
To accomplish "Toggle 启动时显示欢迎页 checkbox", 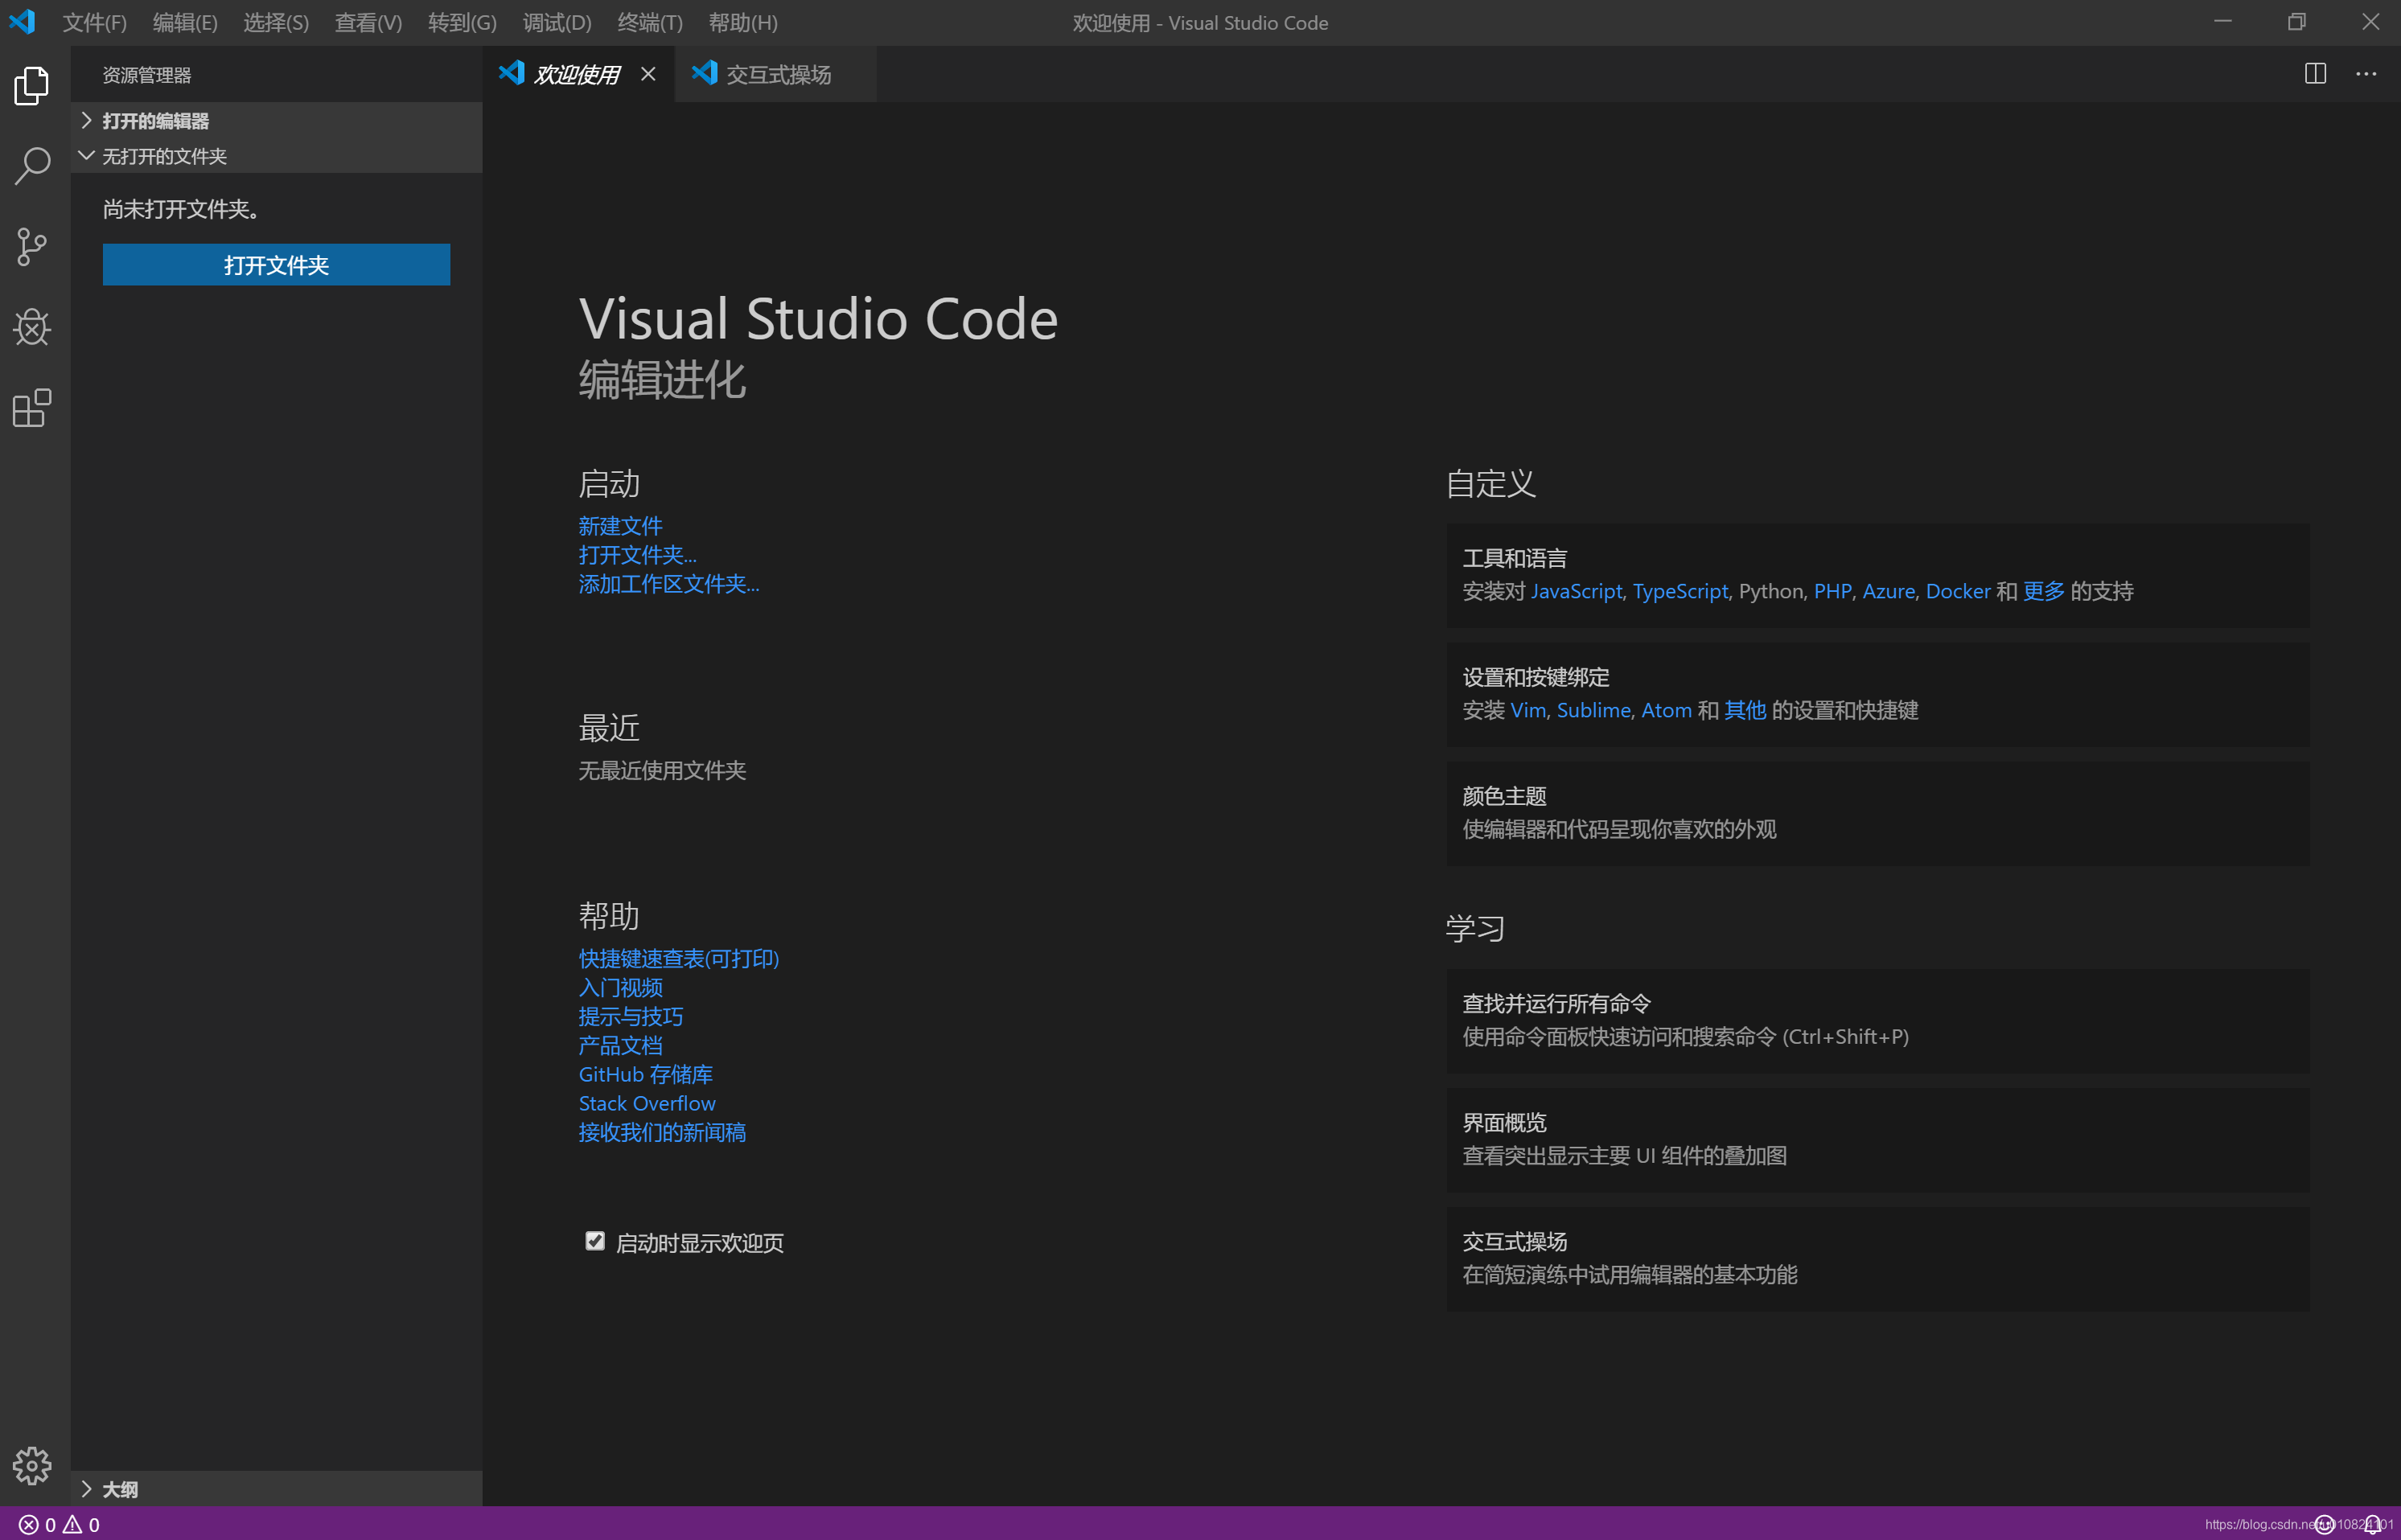I will pos(595,1241).
